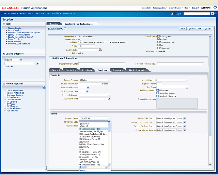Open the Navigator menu

(13, 13)
